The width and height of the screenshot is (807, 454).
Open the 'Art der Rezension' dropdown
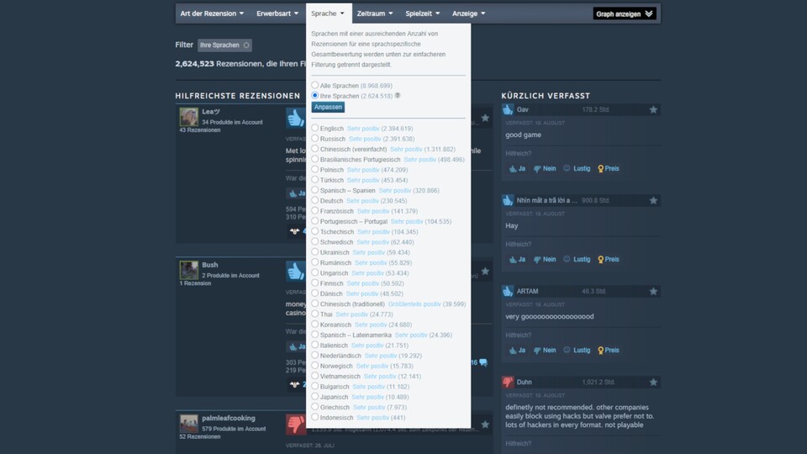(x=212, y=13)
